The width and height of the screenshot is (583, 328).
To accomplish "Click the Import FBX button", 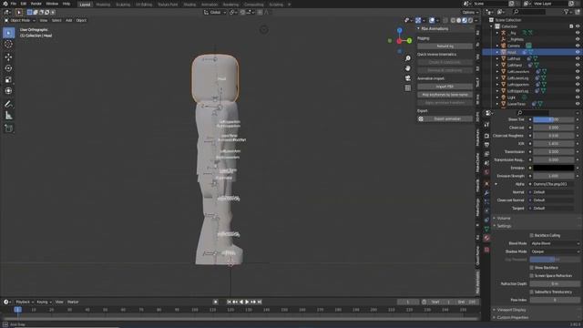I will (445, 87).
